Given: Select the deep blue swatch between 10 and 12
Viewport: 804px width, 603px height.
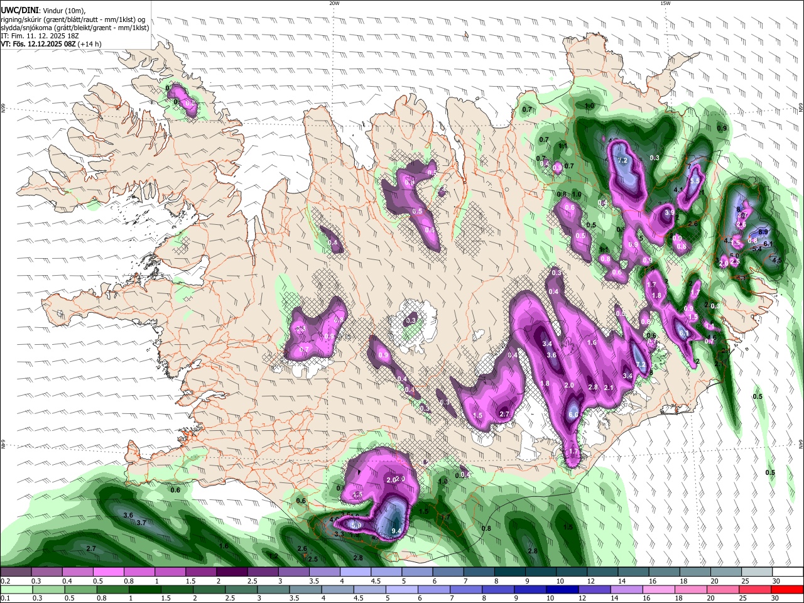Looking at the screenshot, I should [563, 590].
